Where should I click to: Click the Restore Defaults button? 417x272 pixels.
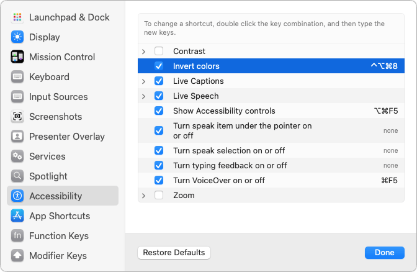tap(174, 253)
